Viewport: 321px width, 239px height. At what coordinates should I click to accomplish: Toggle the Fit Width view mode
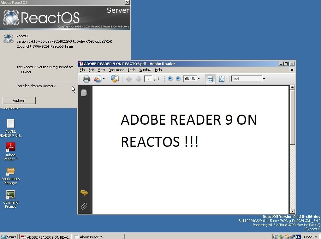[210, 79]
